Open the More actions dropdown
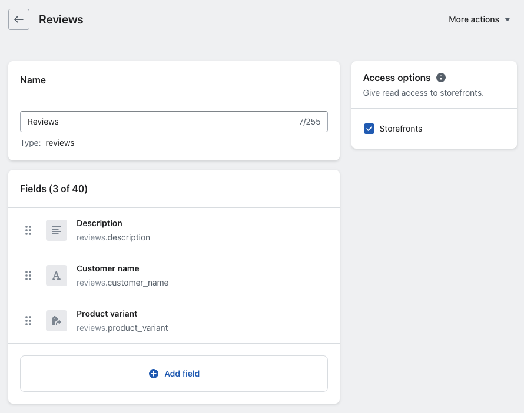524x413 pixels. (474, 19)
